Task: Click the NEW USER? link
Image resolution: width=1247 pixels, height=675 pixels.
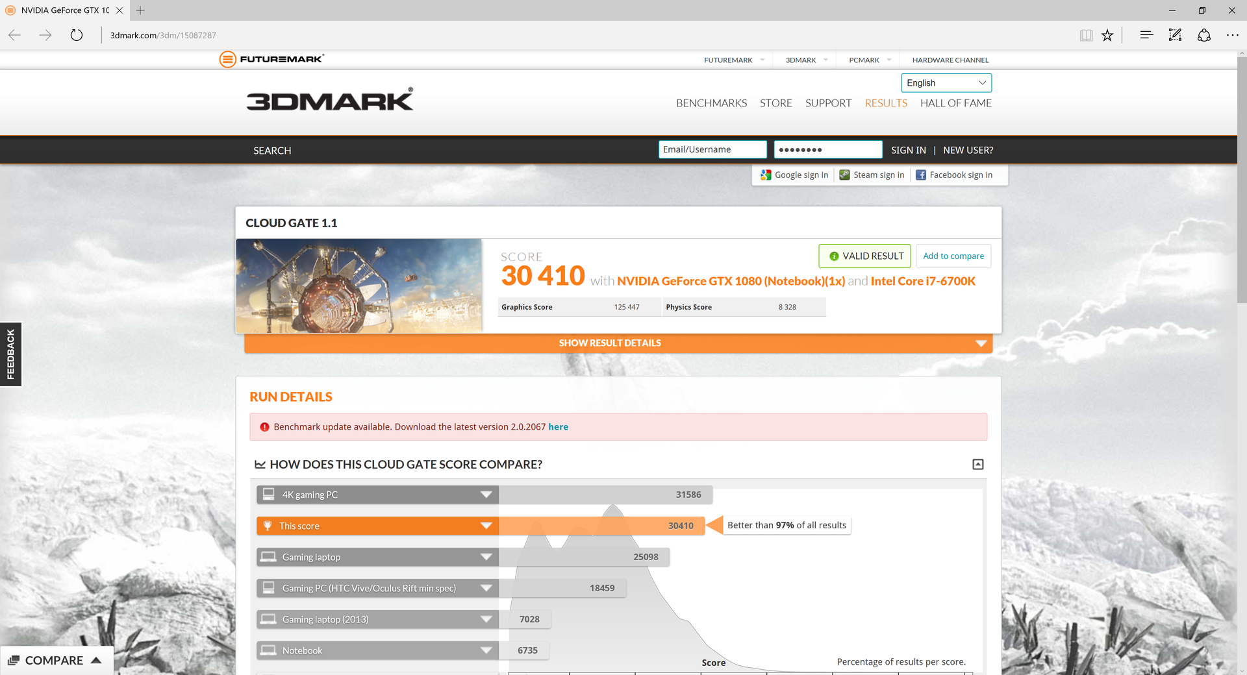Action: pos(968,150)
